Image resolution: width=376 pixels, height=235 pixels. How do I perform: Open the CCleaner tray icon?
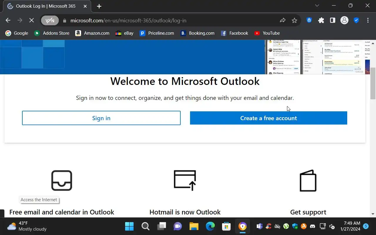click(268, 226)
